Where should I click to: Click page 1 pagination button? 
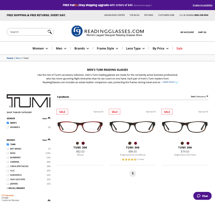pyautogui.click(x=133, y=174)
